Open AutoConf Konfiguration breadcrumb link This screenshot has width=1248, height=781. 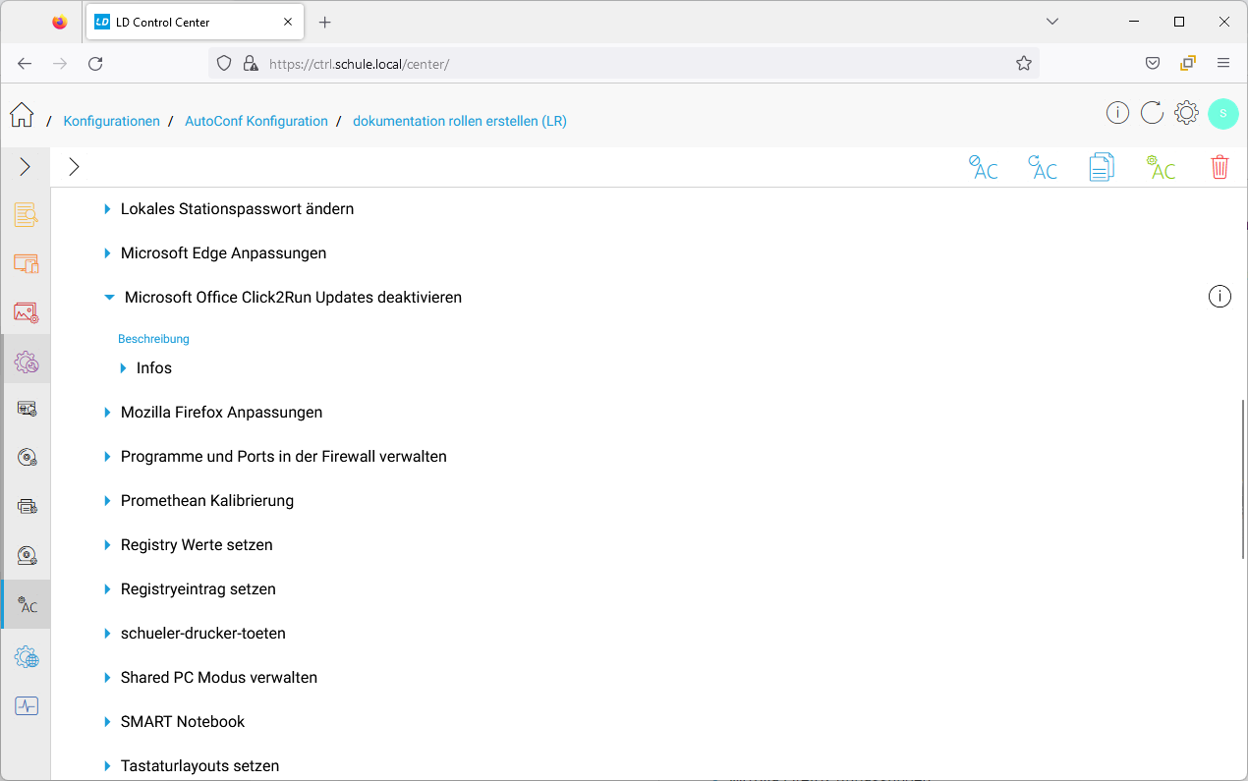point(256,121)
